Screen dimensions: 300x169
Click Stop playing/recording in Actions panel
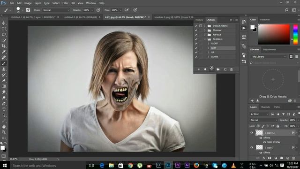tap(199, 69)
